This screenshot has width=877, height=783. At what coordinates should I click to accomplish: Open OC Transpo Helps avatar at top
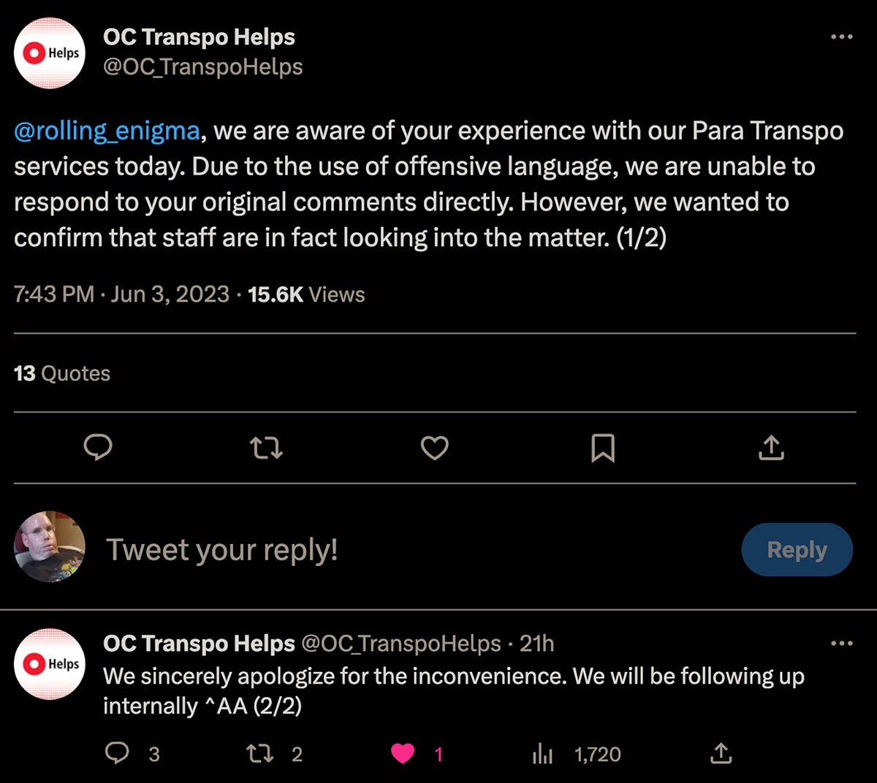pos(50,53)
